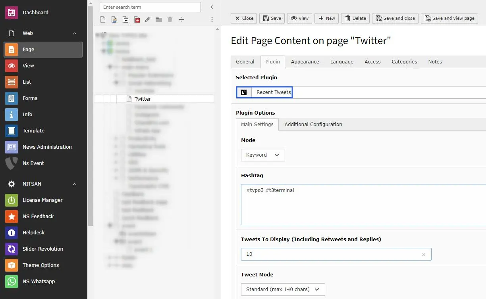Open the News Administration icon
This screenshot has height=299, width=486.
click(x=12, y=147)
